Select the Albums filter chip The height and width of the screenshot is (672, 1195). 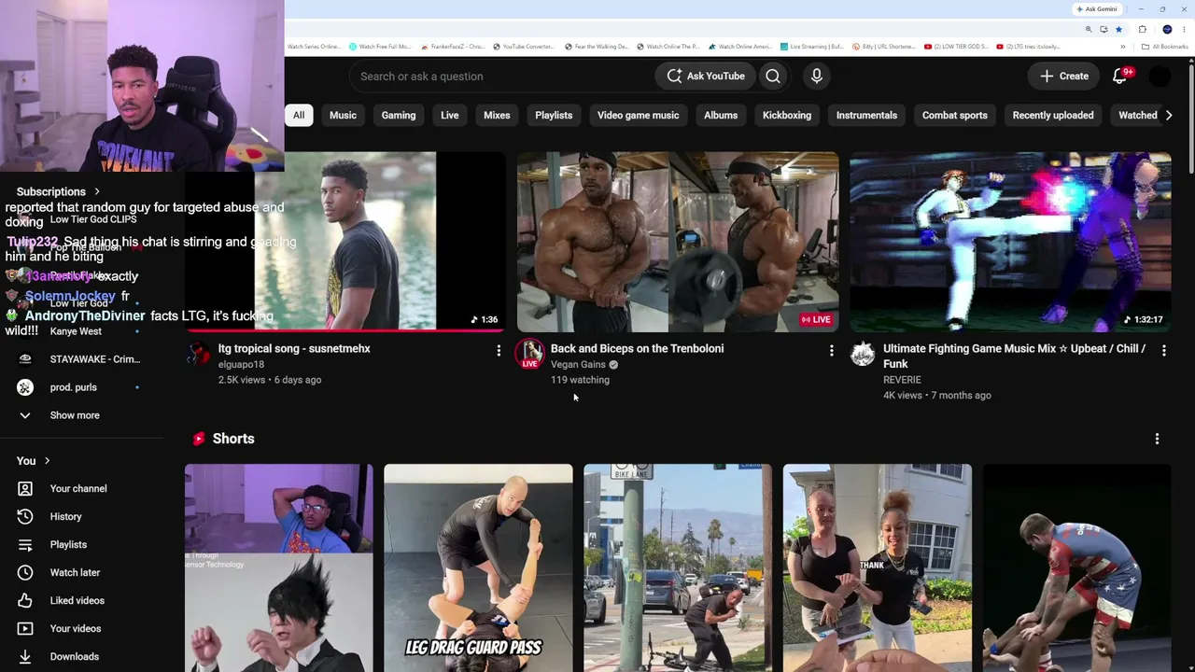(x=721, y=116)
